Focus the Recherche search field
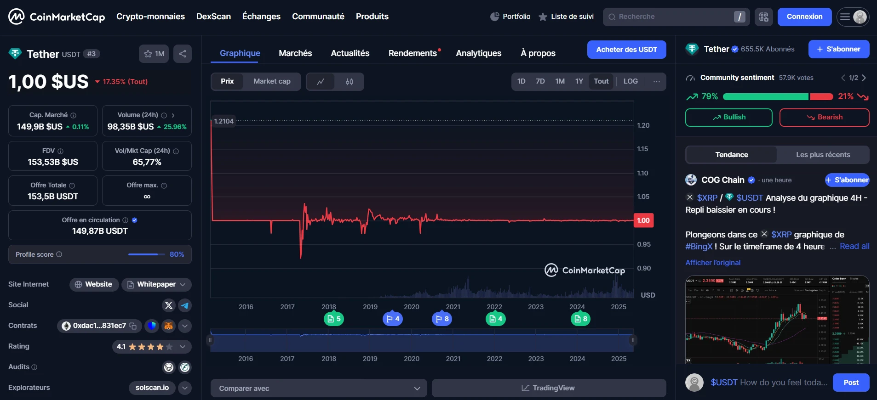 click(676, 17)
